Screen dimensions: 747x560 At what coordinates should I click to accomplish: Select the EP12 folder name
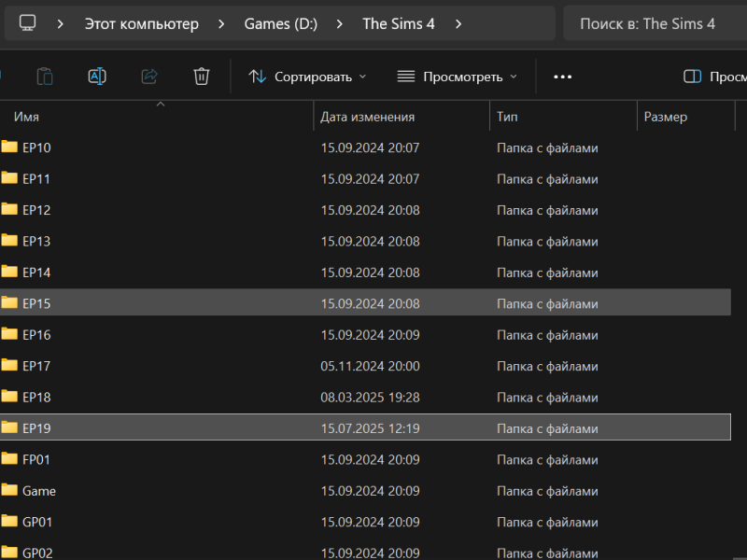pyautogui.click(x=36, y=211)
